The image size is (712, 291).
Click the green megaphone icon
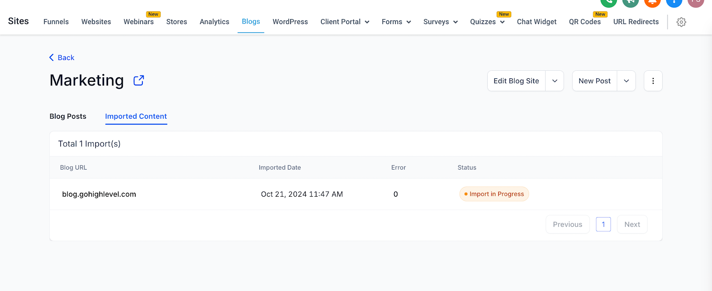click(630, 2)
